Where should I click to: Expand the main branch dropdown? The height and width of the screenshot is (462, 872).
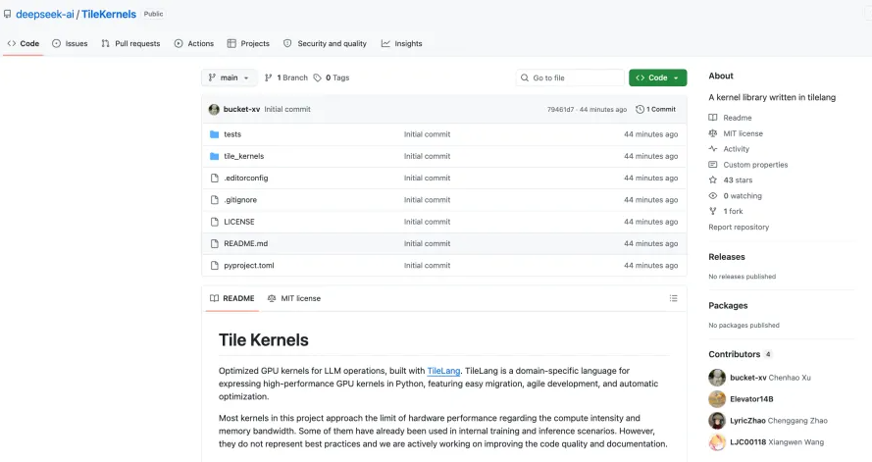(230, 77)
